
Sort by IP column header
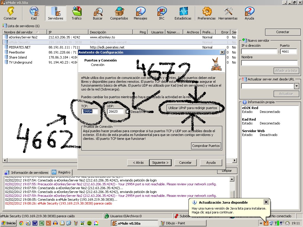tap(68, 32)
